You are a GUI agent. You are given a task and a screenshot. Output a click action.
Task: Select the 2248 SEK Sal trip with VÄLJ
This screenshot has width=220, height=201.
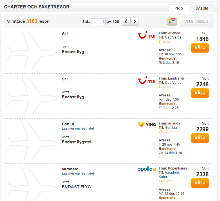click(x=200, y=93)
